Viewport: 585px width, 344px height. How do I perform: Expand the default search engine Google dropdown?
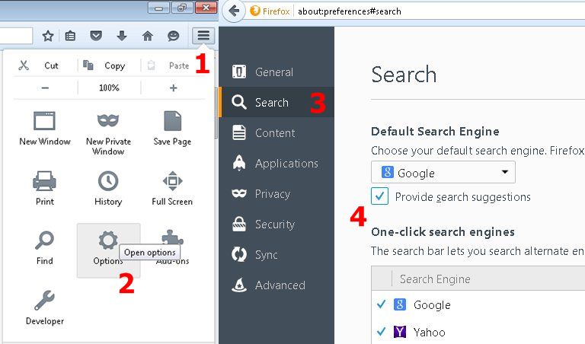pos(443,172)
